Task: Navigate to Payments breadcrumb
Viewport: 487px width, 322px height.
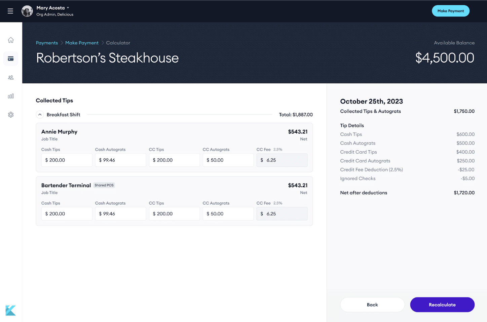Action: coord(47,43)
